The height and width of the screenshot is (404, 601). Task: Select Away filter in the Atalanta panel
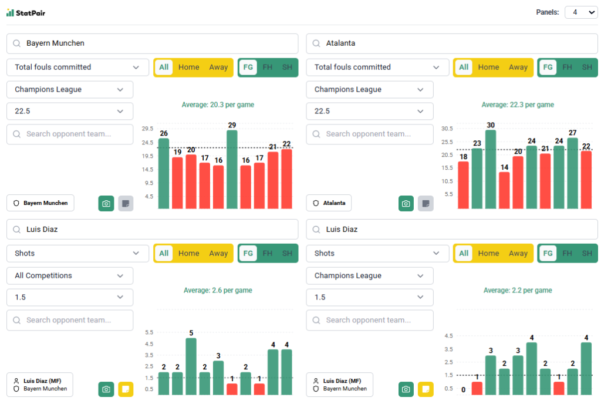[518, 68]
